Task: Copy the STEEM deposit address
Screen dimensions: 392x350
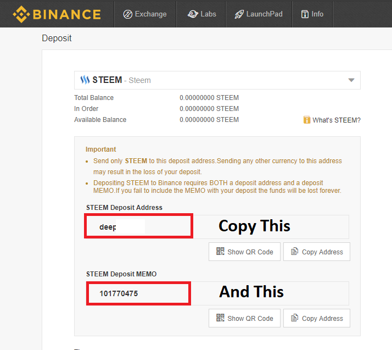Action: (x=317, y=252)
